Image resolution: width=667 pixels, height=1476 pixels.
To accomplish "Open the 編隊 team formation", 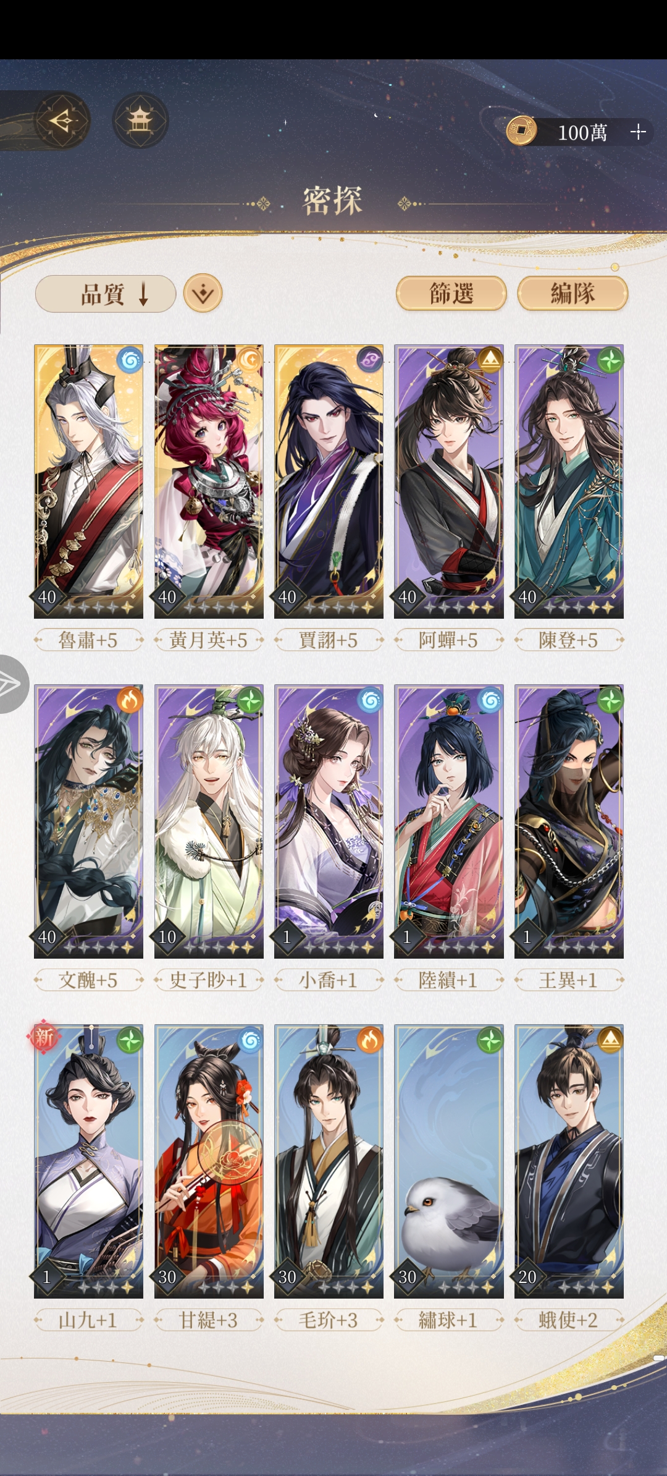I will pyautogui.click(x=573, y=293).
